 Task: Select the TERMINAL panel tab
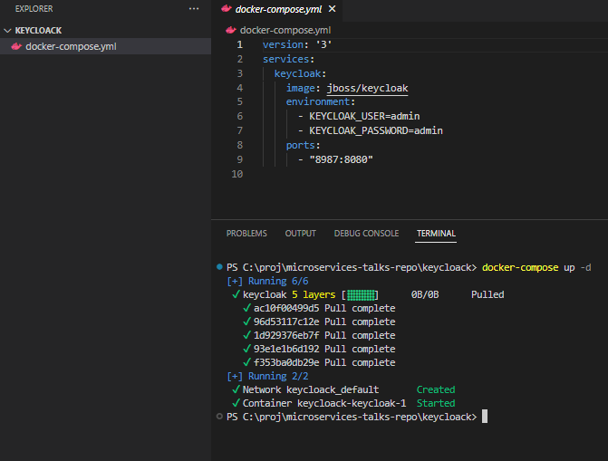[436, 234]
